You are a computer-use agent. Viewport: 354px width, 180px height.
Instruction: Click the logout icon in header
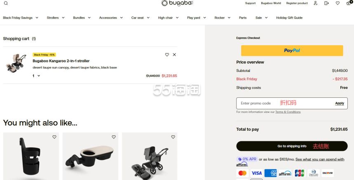[326, 3]
